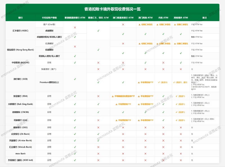
Task: Click BEA's 不明确是否收费且有FTF warning
Action: point(123,96)
